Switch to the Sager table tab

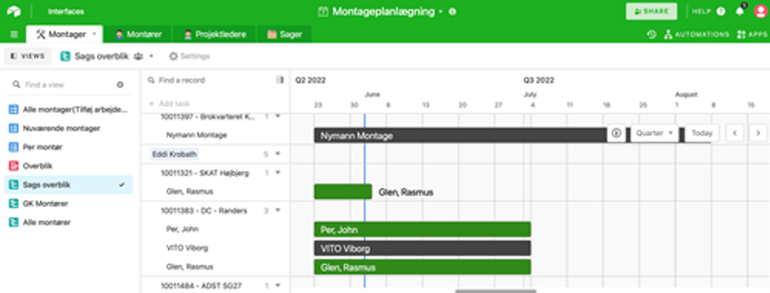tap(284, 35)
